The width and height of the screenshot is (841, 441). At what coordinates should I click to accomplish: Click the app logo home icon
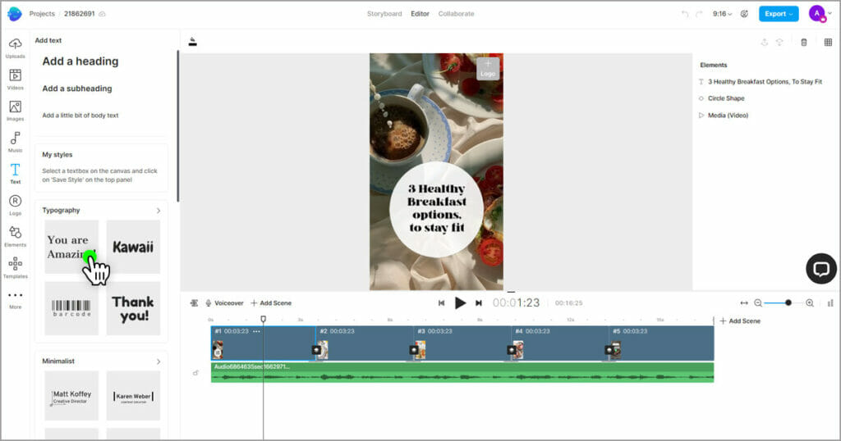coord(15,14)
